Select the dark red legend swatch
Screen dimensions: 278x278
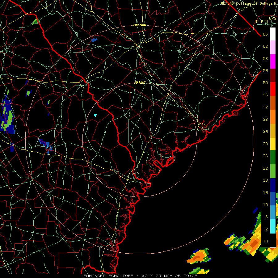coord(273,75)
